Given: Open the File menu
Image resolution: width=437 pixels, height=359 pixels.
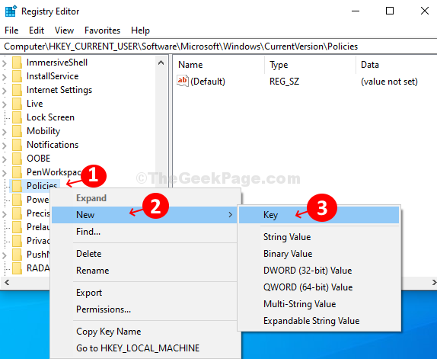Looking at the screenshot, I should (11, 30).
